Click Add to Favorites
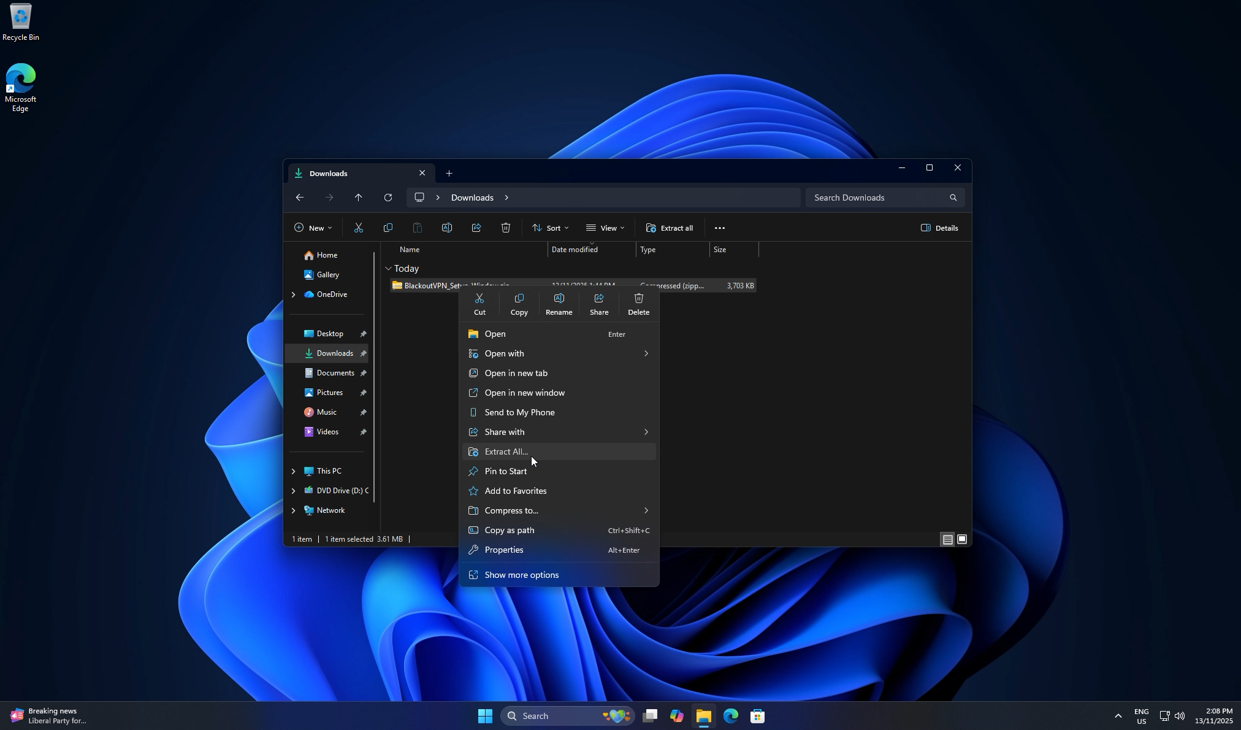 (515, 491)
